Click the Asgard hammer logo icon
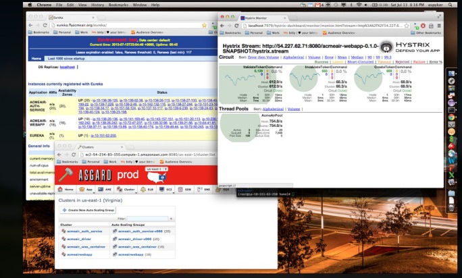 (x=66, y=175)
